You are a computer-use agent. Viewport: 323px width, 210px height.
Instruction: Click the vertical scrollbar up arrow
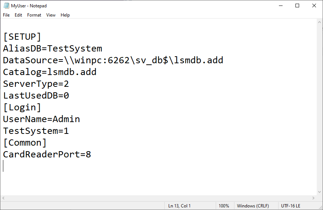319,22
